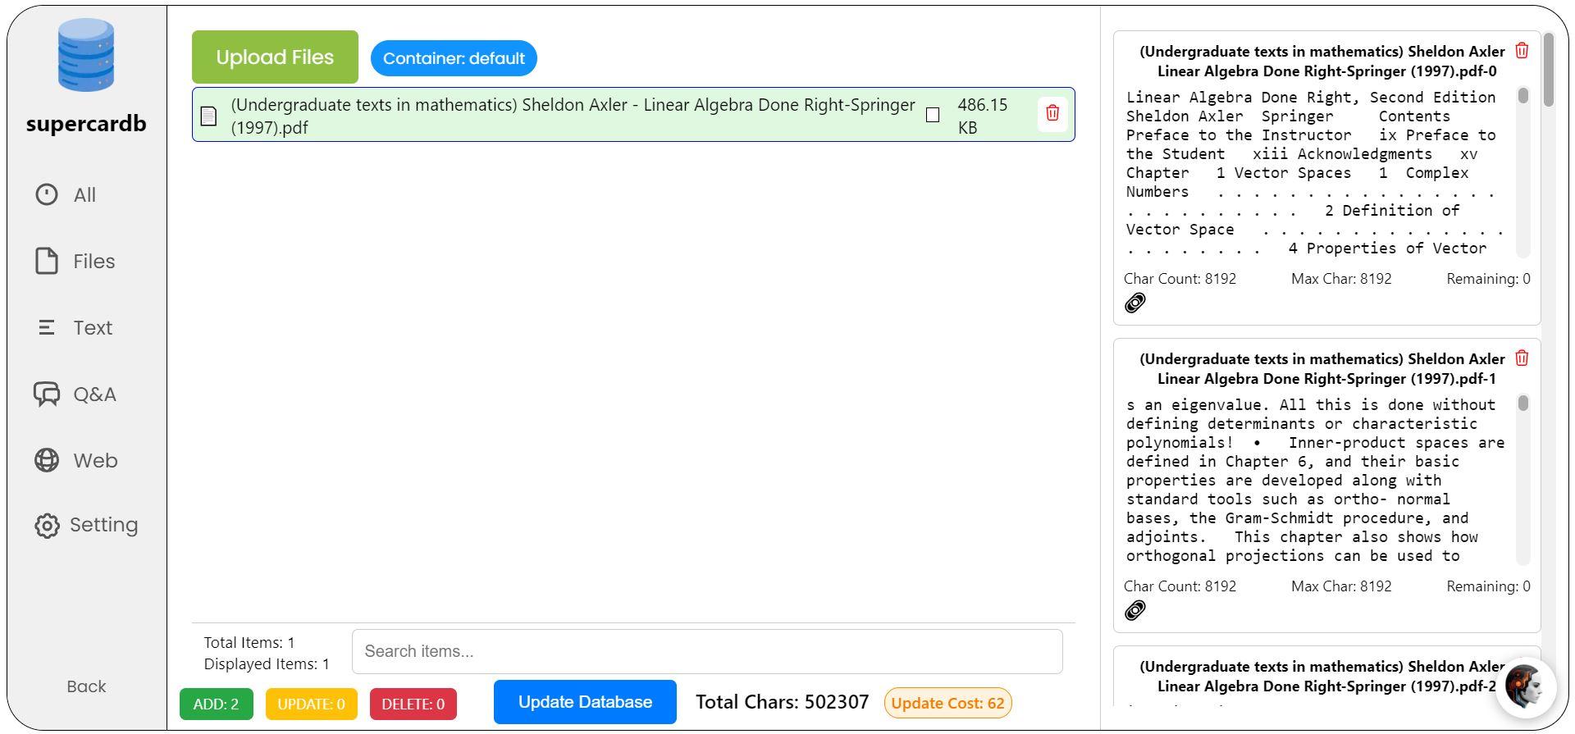1575x734 pixels.
Task: Open the Files section in sidebar
Action: (75, 261)
